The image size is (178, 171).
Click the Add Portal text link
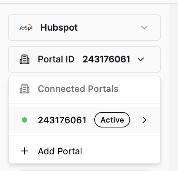[60, 151]
